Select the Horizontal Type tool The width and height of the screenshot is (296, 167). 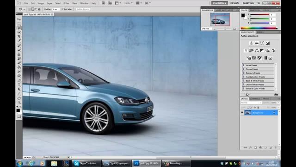(x=19, y=85)
